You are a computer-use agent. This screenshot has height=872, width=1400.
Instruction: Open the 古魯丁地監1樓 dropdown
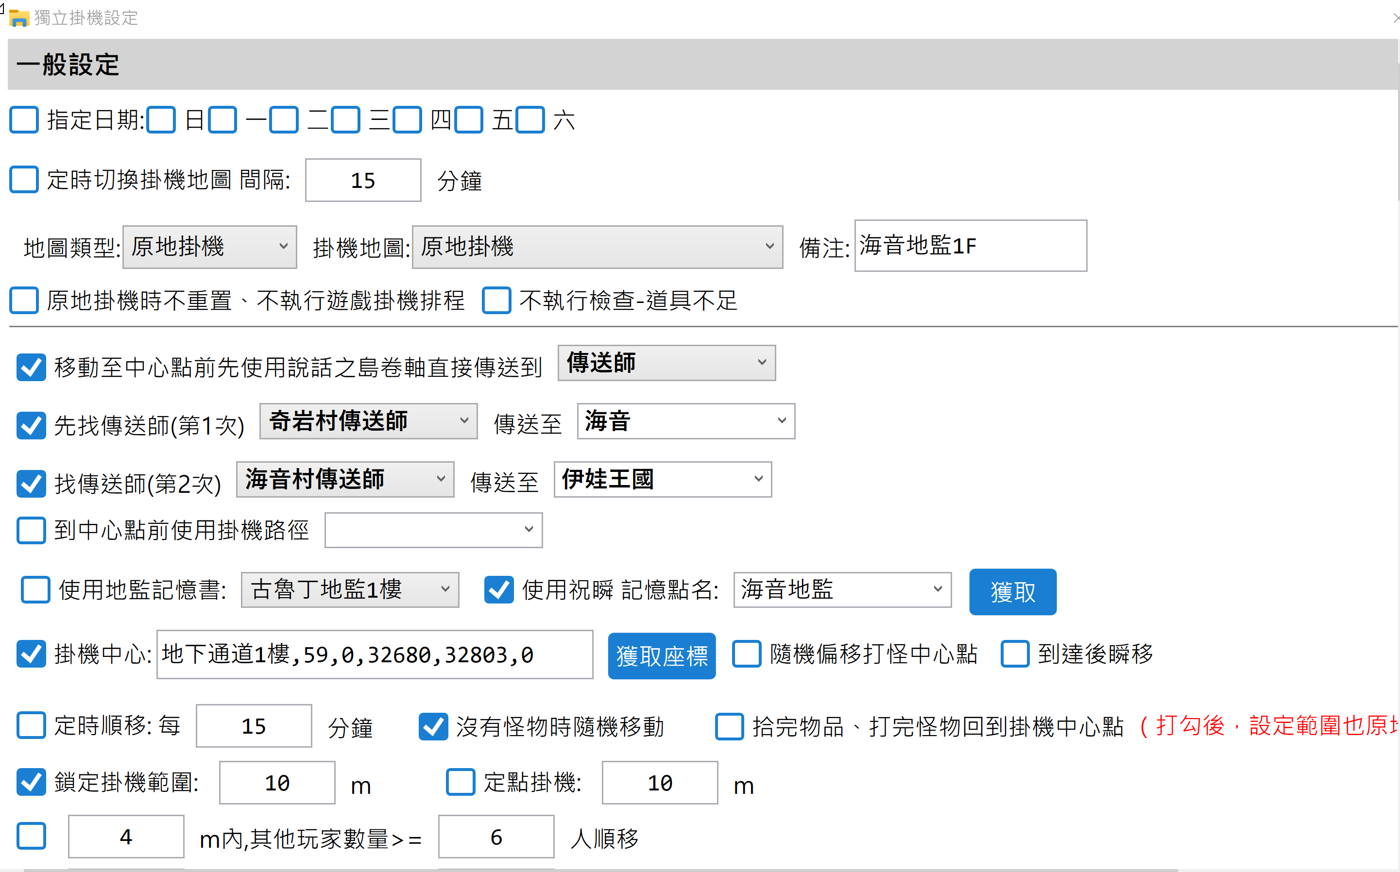coord(350,589)
